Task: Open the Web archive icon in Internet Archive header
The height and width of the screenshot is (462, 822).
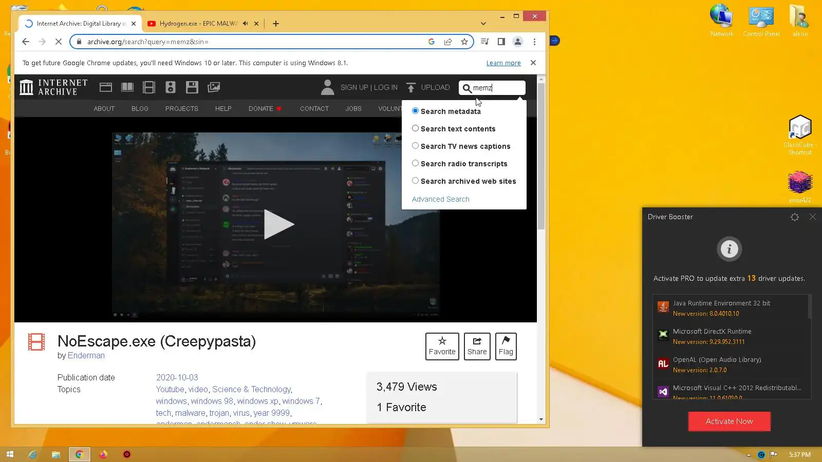Action: click(x=106, y=87)
